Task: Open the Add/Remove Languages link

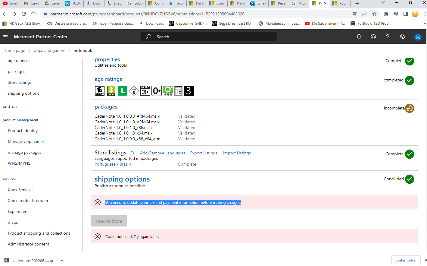Action: [162, 153]
